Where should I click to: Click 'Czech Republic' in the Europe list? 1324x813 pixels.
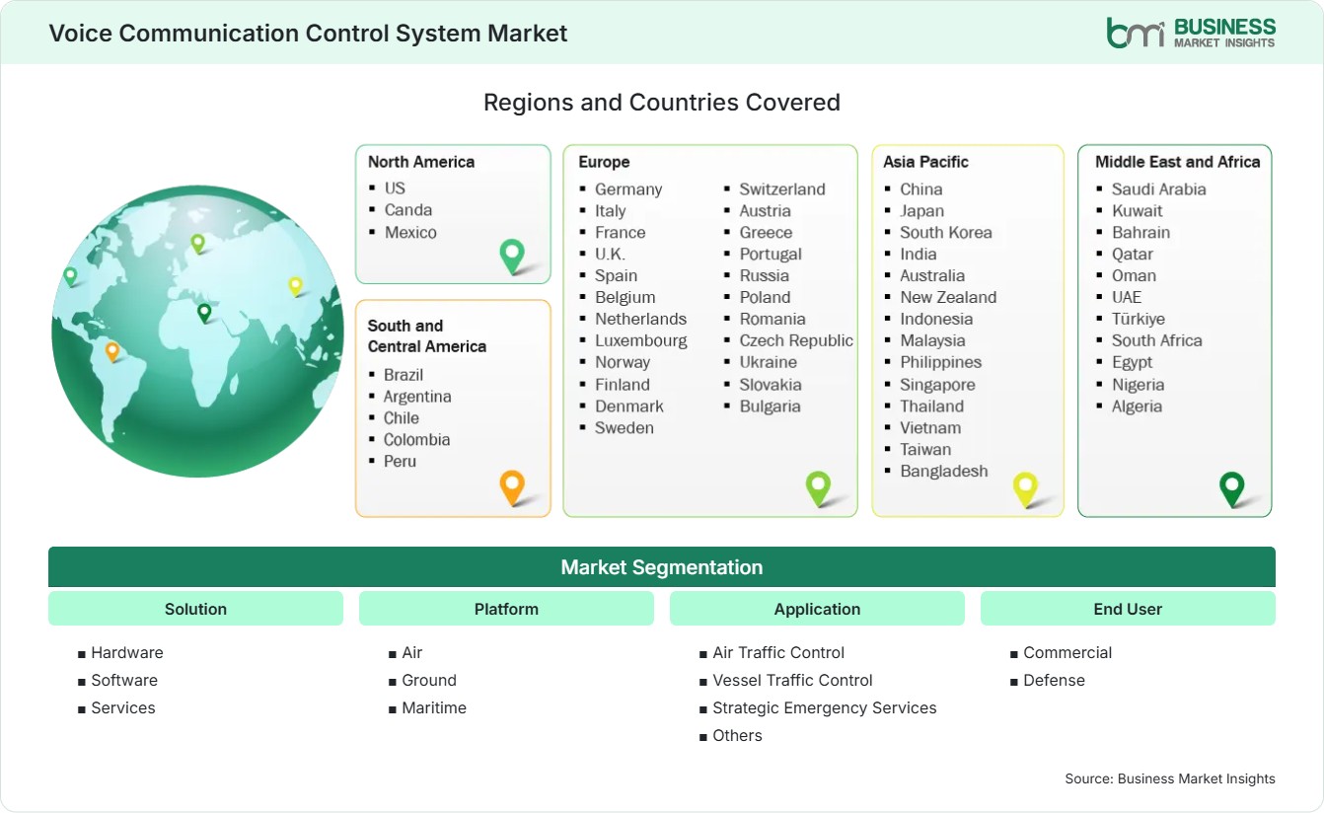pos(796,340)
